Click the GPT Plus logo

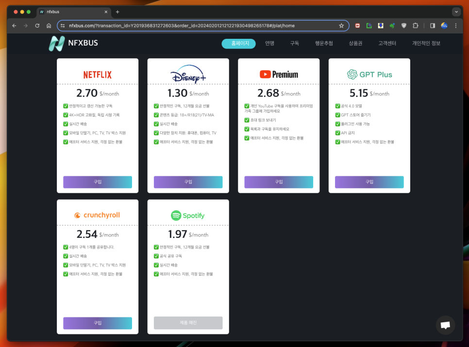(x=369, y=74)
